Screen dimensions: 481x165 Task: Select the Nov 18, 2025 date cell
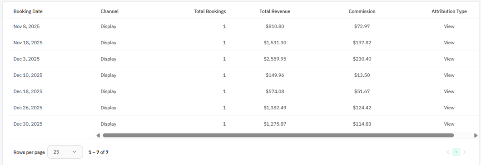pos(28,42)
